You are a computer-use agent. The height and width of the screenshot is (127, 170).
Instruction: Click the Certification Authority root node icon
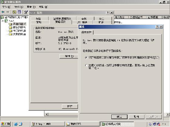(2, 17)
